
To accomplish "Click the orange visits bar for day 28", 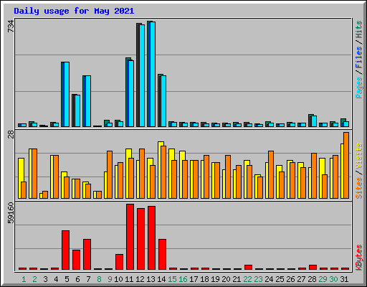I will [314, 176].
